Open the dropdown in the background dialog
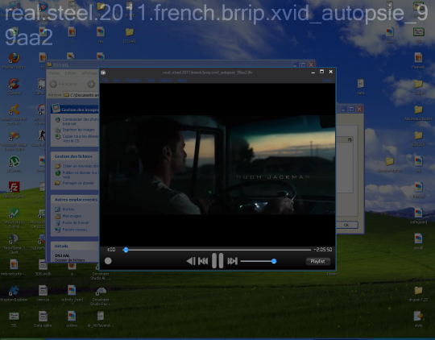 [x=350, y=139]
